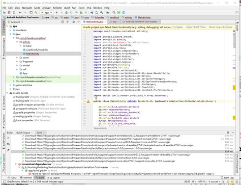Click the Try Again sync link
This screenshot has height=185, width=241.
(177, 27)
